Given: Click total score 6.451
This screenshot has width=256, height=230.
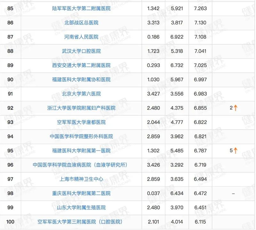Looking at the screenshot, I should (x=200, y=207).
